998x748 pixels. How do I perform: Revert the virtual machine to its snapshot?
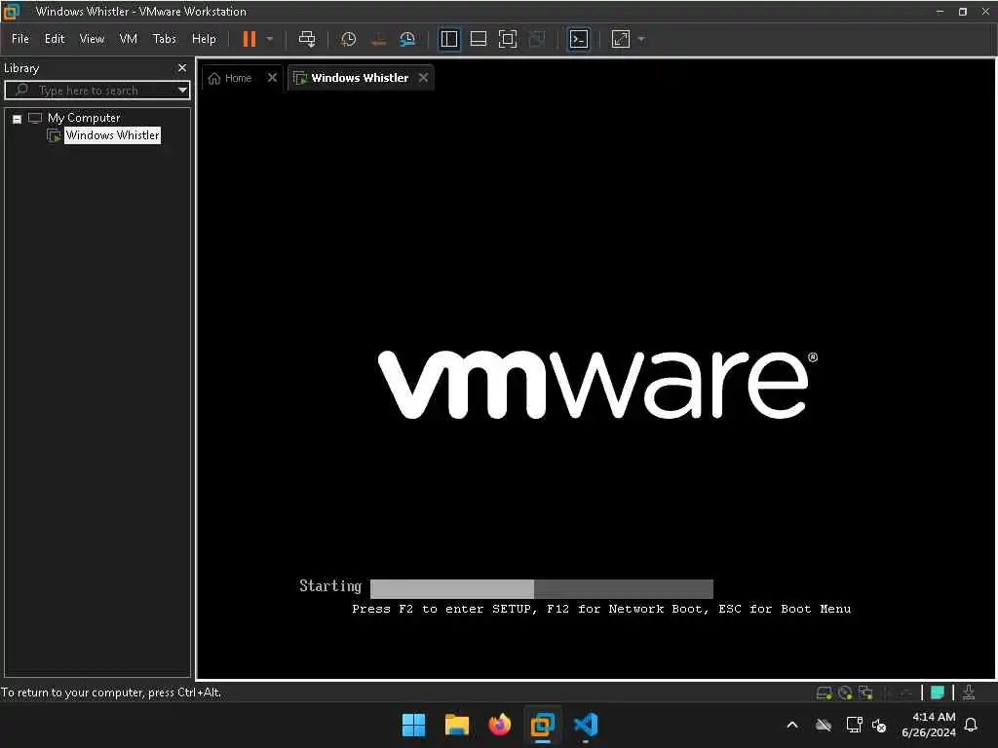coord(378,39)
